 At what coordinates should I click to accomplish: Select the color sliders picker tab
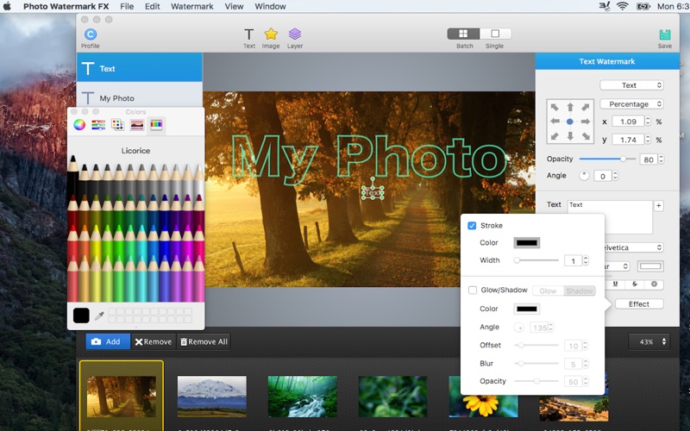[98, 125]
